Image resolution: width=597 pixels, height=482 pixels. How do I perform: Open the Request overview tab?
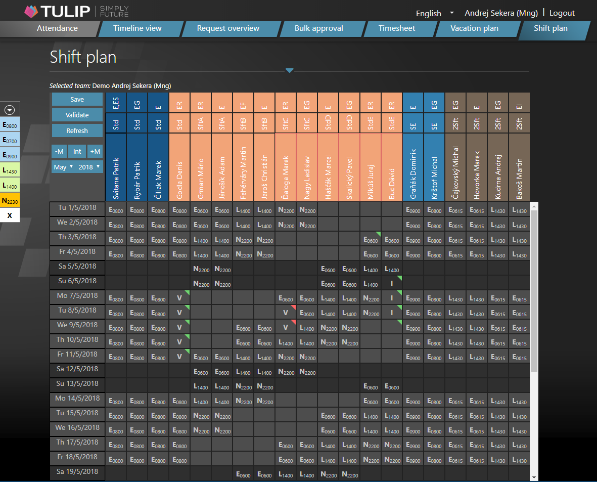pos(228,28)
